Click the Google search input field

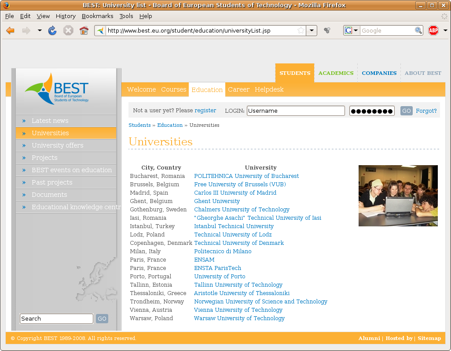coord(387,30)
